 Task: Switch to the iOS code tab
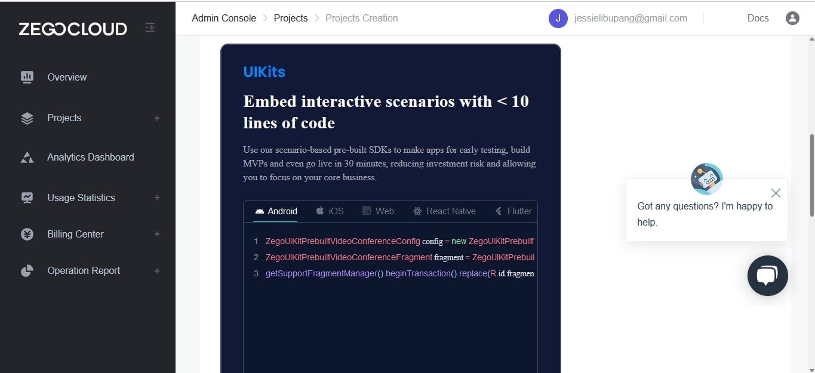click(x=329, y=211)
